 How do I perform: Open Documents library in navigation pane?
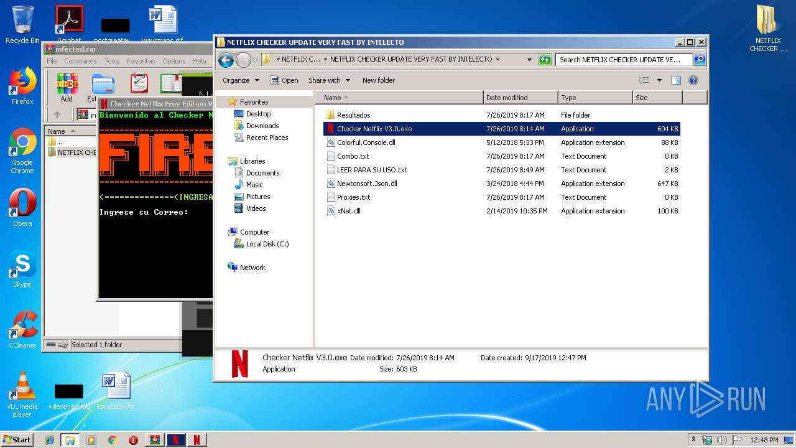pyautogui.click(x=262, y=173)
